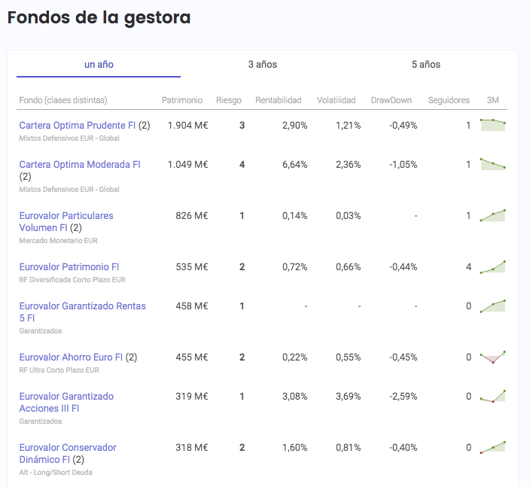Viewport: 530px width, 487px height.
Task: Click the '3,69%' volatilidad value
Action: pyautogui.click(x=348, y=396)
